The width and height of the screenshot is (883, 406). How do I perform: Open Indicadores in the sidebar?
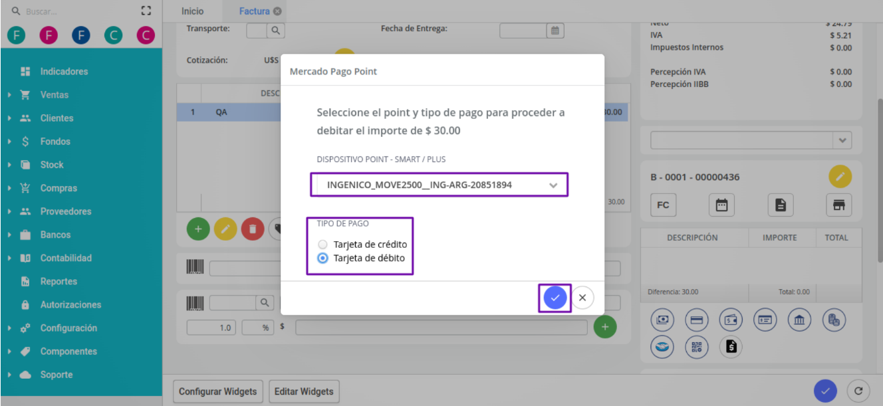click(64, 71)
